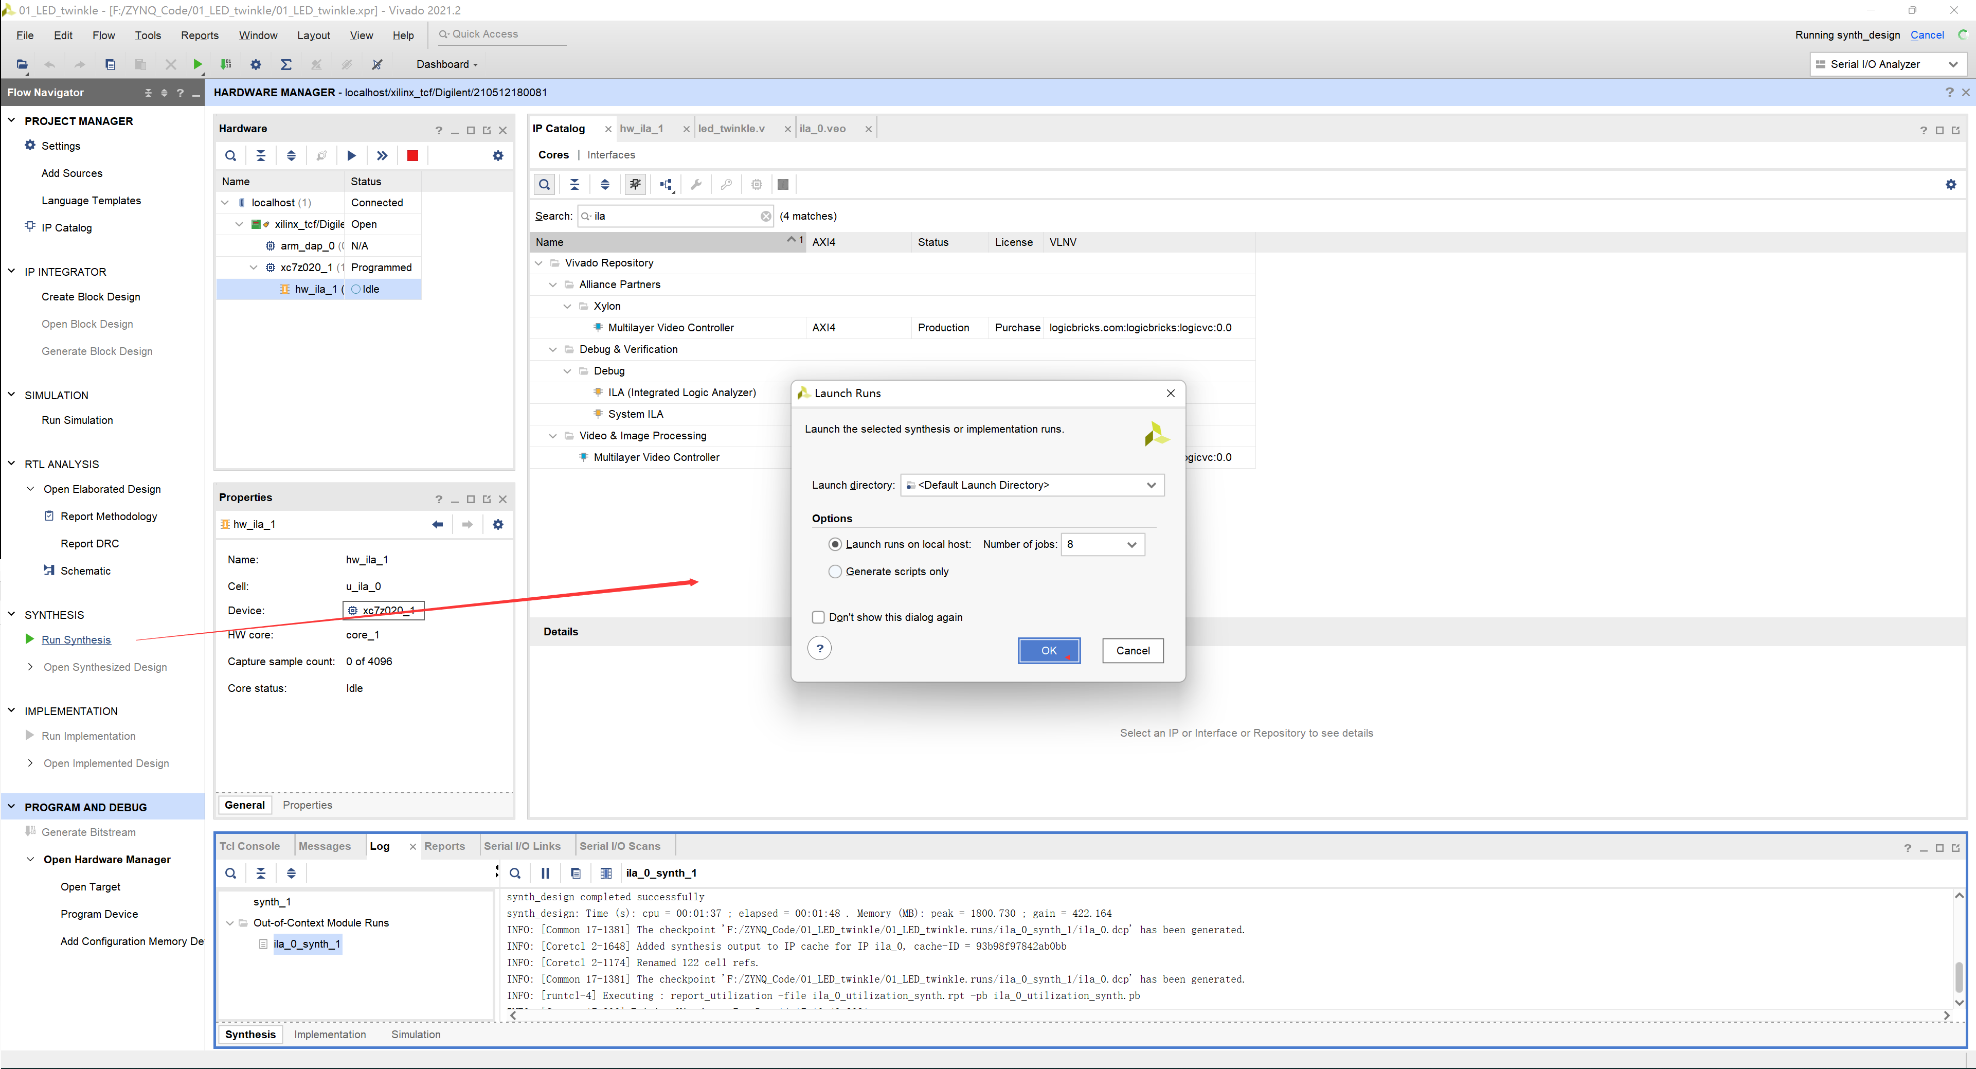Click OK to launch synthesis run

(1049, 649)
